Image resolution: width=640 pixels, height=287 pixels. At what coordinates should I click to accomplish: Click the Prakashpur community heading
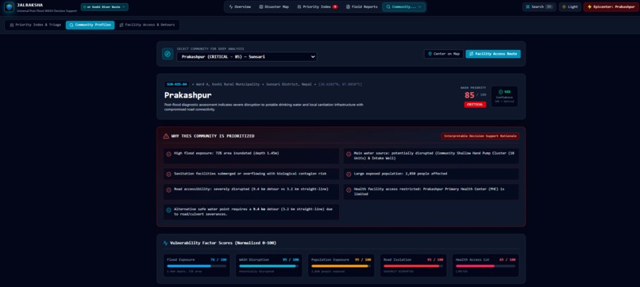[187, 95]
